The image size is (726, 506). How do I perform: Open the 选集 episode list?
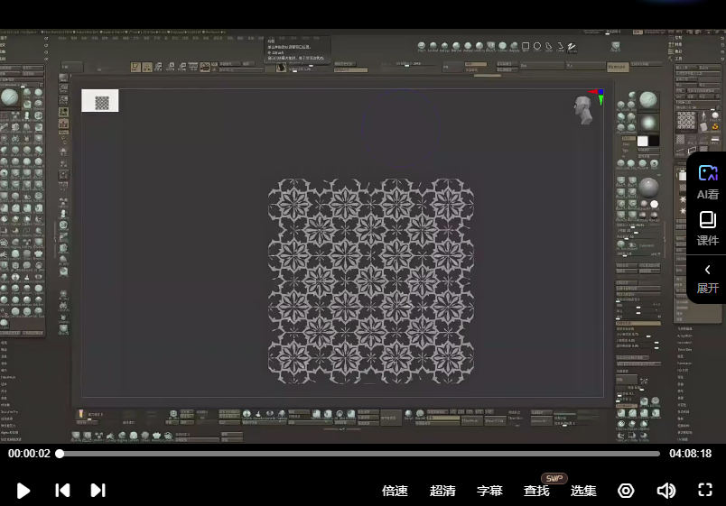point(583,491)
